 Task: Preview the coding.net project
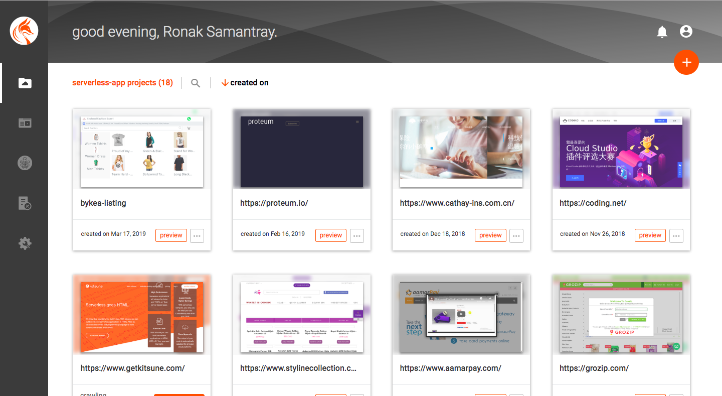point(650,235)
